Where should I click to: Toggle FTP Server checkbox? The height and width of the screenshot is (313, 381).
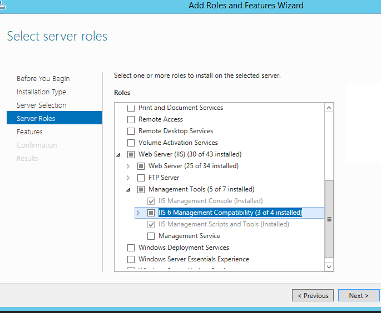141,178
